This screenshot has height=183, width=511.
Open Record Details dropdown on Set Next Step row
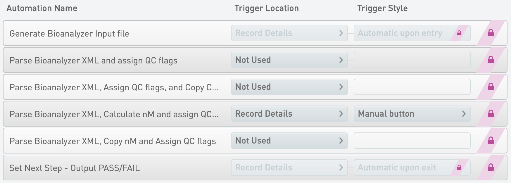pyautogui.click(x=289, y=168)
